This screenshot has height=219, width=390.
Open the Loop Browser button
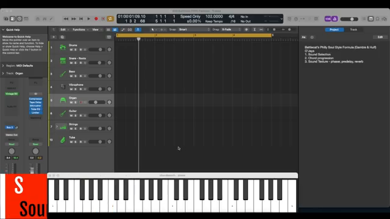tap(378, 19)
